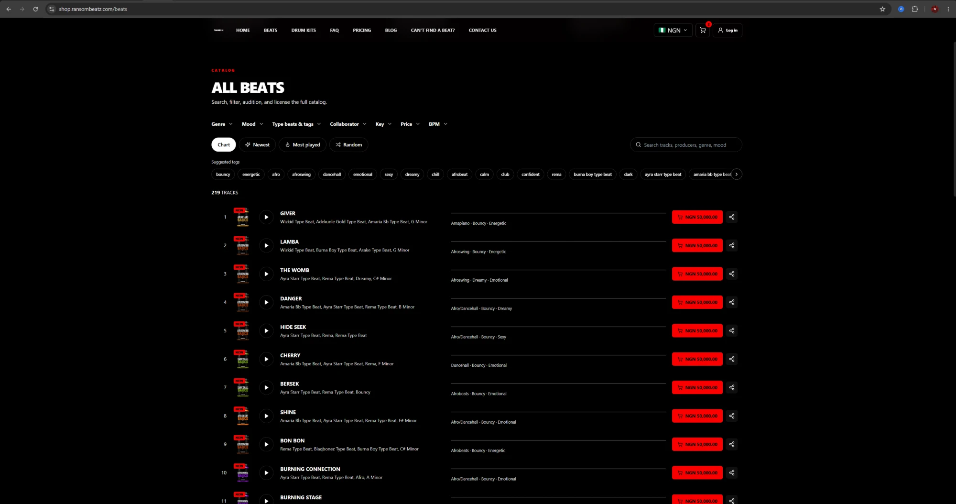Open the FAQ page
The width and height of the screenshot is (956, 504).
coord(334,30)
